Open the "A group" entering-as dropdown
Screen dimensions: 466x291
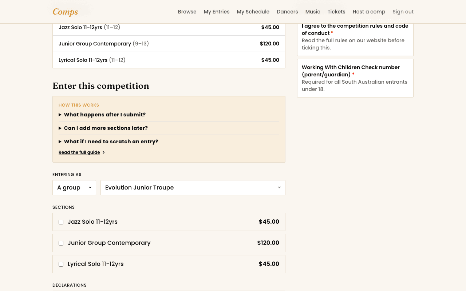(x=74, y=188)
